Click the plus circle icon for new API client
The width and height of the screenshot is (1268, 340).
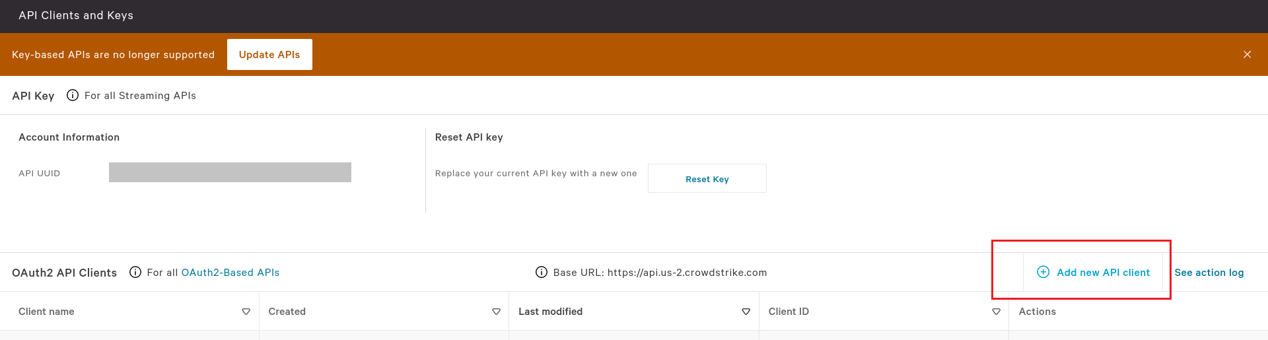coord(1043,272)
